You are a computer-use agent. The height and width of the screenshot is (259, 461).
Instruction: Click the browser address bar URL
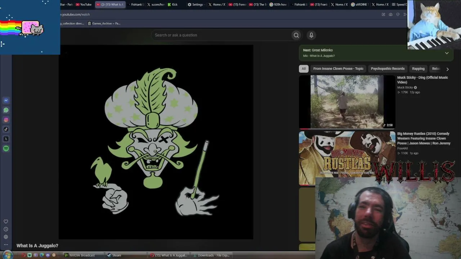pos(75,14)
